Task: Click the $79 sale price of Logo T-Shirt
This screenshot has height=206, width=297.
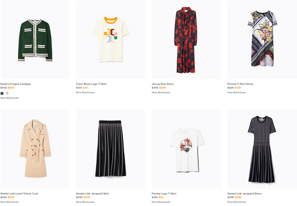Action: click(x=85, y=88)
